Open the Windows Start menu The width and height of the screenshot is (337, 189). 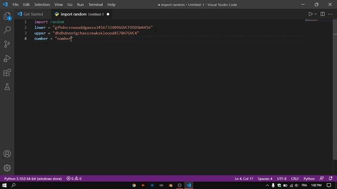[4, 185]
